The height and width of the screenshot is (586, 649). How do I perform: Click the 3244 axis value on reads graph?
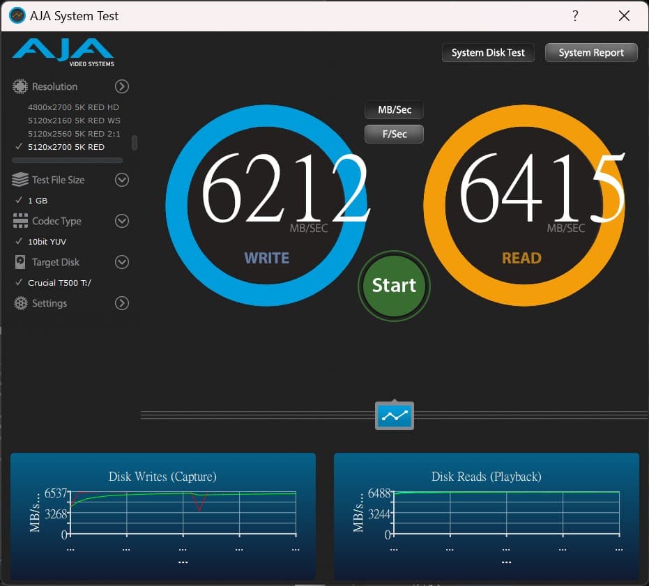tap(379, 514)
